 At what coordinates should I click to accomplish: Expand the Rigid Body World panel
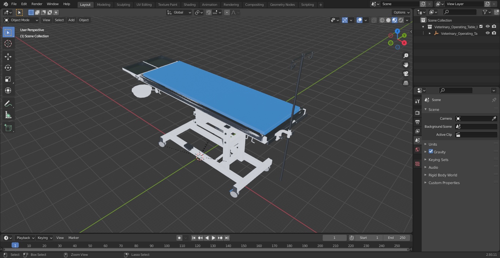[443, 175]
